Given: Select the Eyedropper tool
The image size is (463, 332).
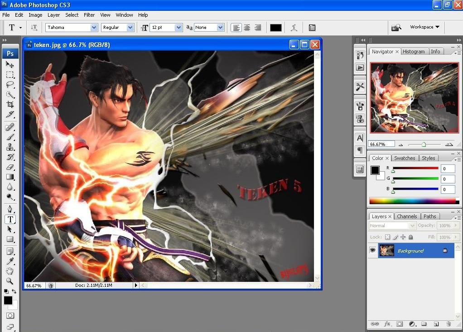Looking at the screenshot, I should click(x=10, y=262).
